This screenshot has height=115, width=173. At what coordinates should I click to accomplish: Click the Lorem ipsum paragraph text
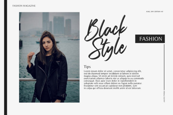pyautogui.click(x=114, y=80)
